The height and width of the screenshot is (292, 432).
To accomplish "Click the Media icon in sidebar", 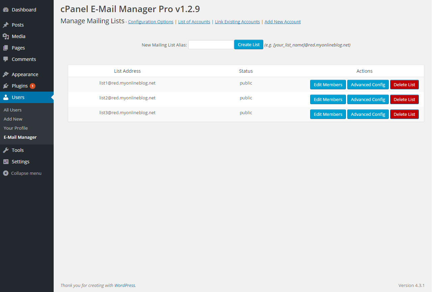I will click(6, 36).
